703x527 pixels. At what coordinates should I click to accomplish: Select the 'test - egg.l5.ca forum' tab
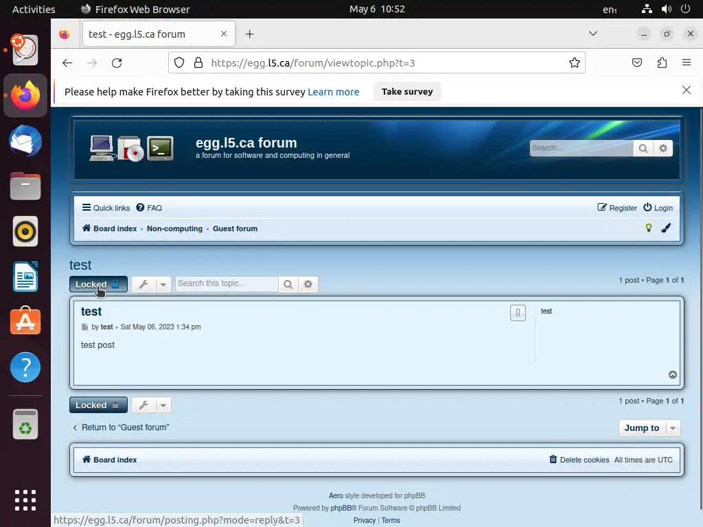pos(159,34)
